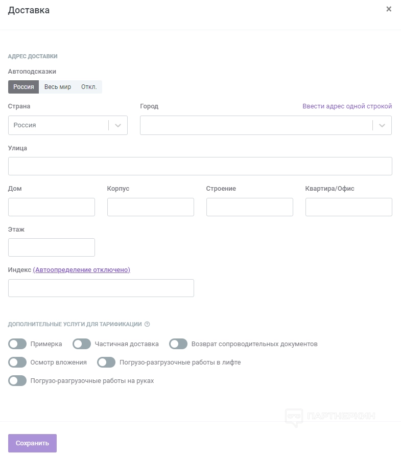This screenshot has width=401, height=454.
Task: Switch autosuggest to Весь мир
Action: point(58,87)
